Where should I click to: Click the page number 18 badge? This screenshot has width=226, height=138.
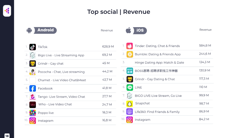pos(7,136)
